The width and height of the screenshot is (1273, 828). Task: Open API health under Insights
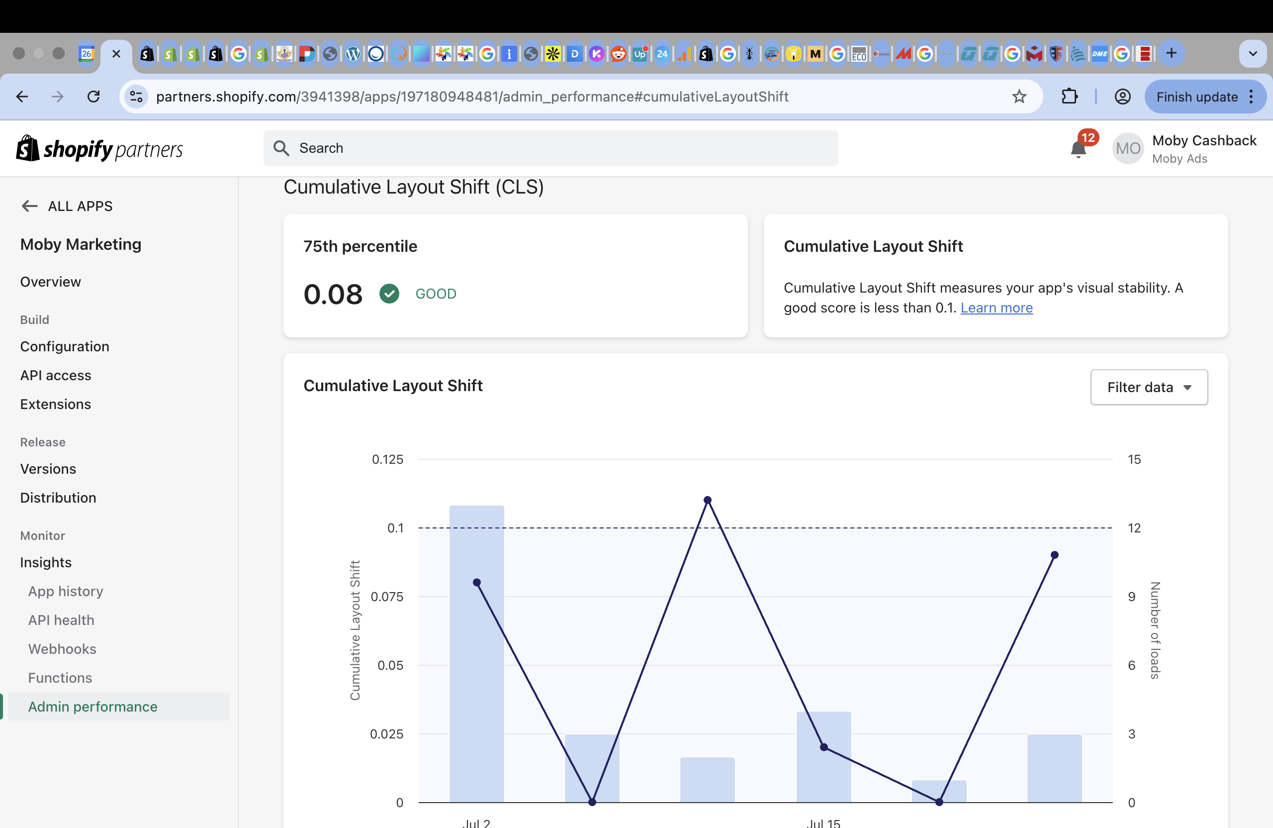pyautogui.click(x=62, y=620)
